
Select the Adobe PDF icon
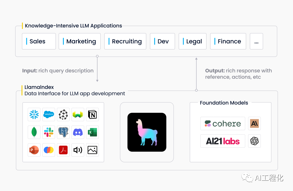click(x=63, y=150)
